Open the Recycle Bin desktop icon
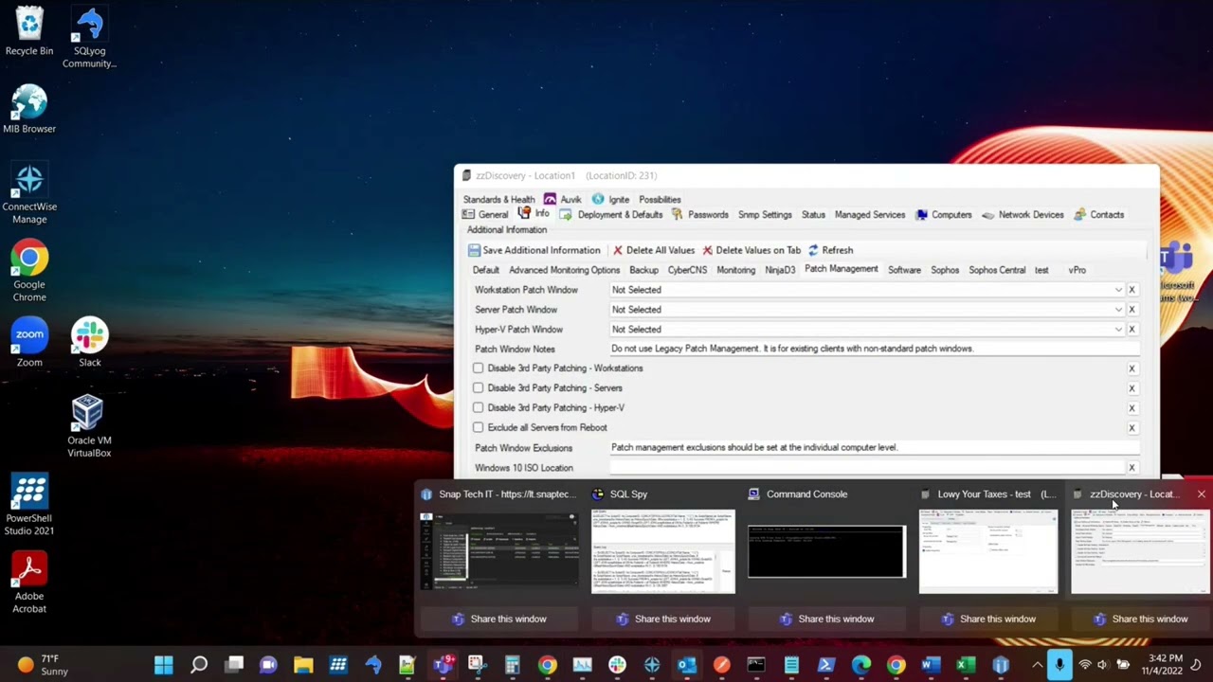Image resolution: width=1213 pixels, height=682 pixels. [x=29, y=32]
